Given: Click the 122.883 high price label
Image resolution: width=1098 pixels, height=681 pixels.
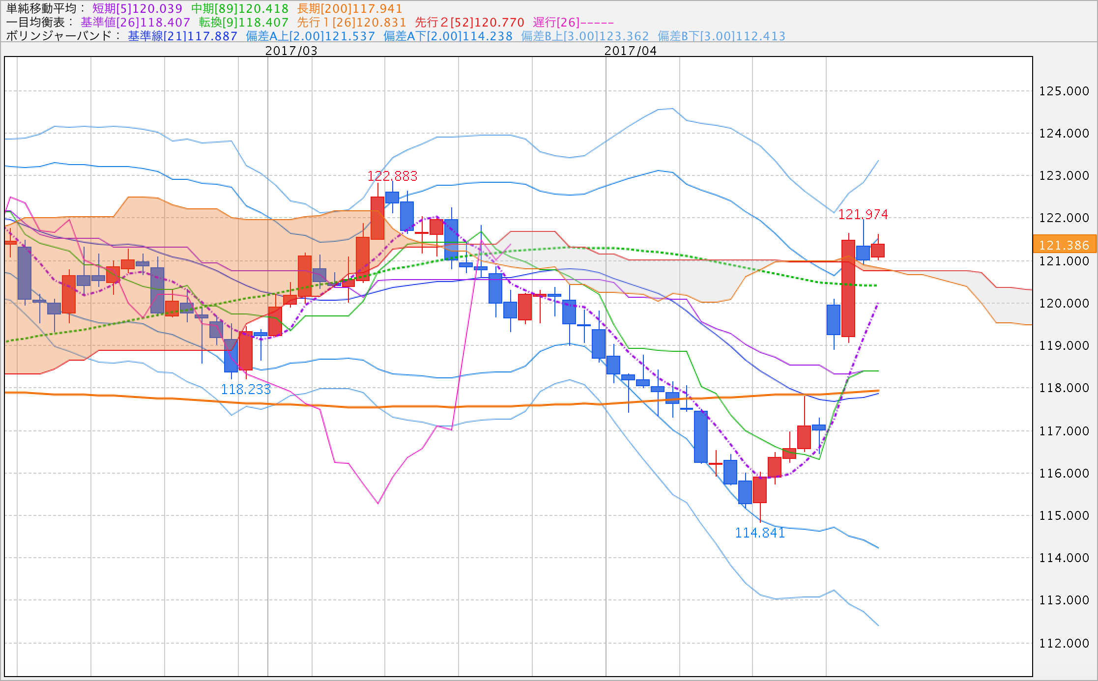Looking at the screenshot, I should (392, 176).
